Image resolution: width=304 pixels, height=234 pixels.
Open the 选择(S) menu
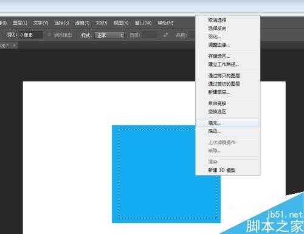tap(61, 22)
